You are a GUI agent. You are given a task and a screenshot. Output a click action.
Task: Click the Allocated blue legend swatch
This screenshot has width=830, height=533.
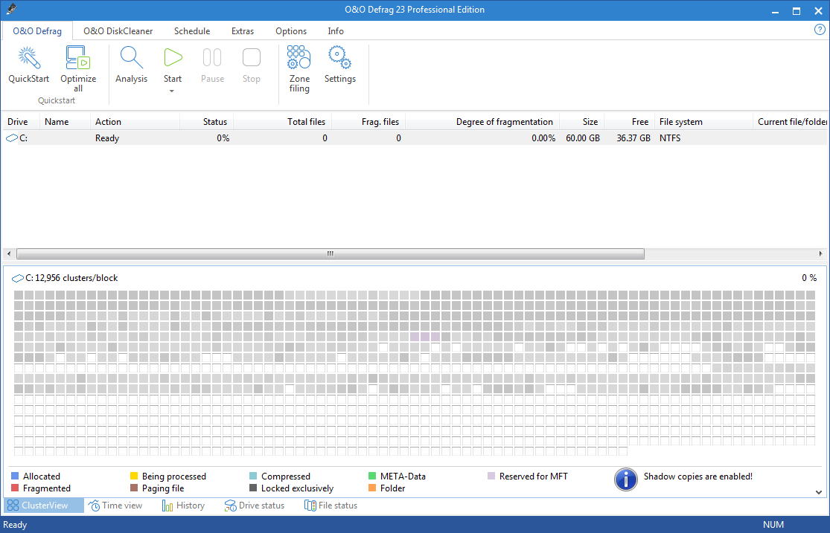point(15,476)
